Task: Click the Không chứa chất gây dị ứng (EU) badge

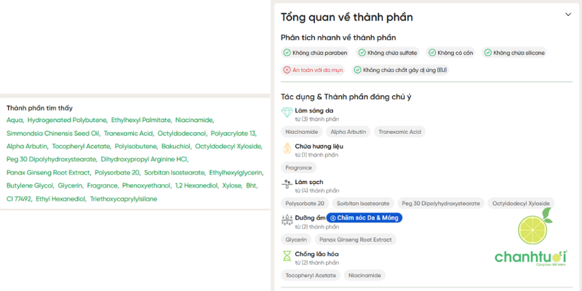Action: click(400, 70)
